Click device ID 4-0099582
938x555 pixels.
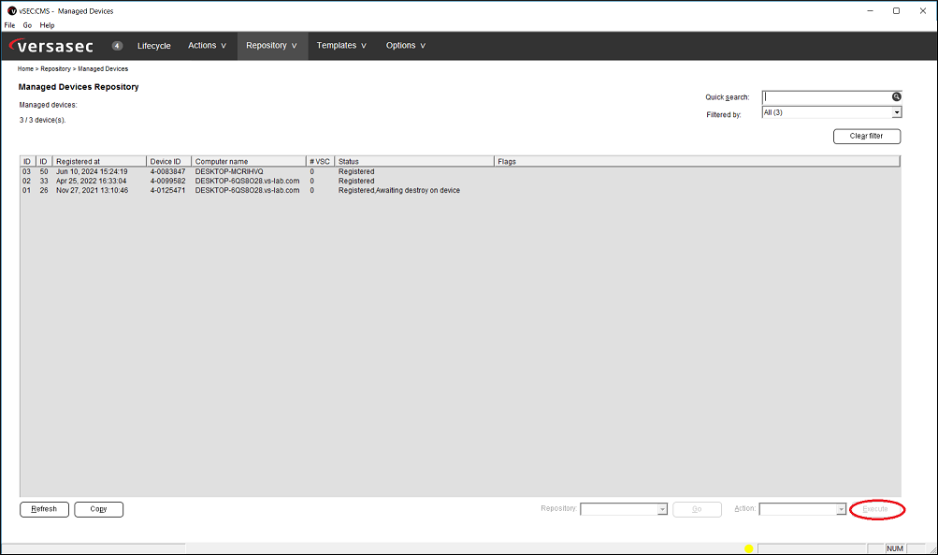[167, 181]
